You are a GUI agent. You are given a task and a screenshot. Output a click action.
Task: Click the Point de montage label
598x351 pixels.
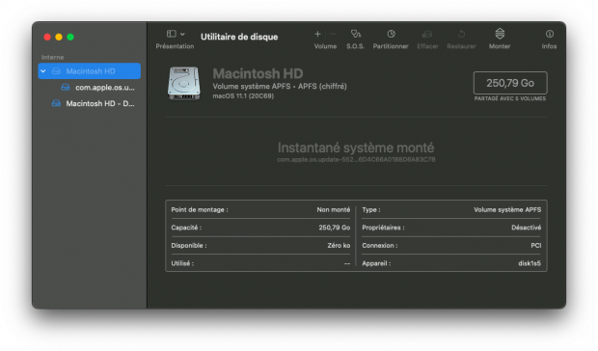pyautogui.click(x=200, y=209)
